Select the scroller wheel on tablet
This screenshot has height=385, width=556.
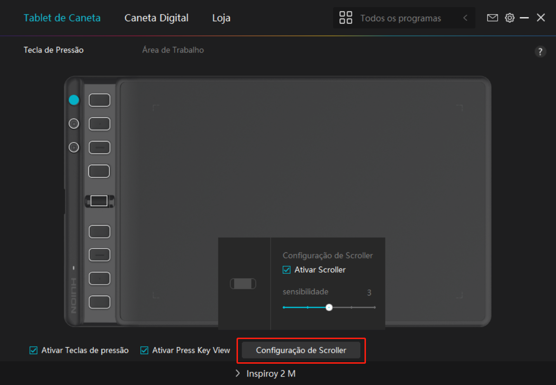coord(100,201)
